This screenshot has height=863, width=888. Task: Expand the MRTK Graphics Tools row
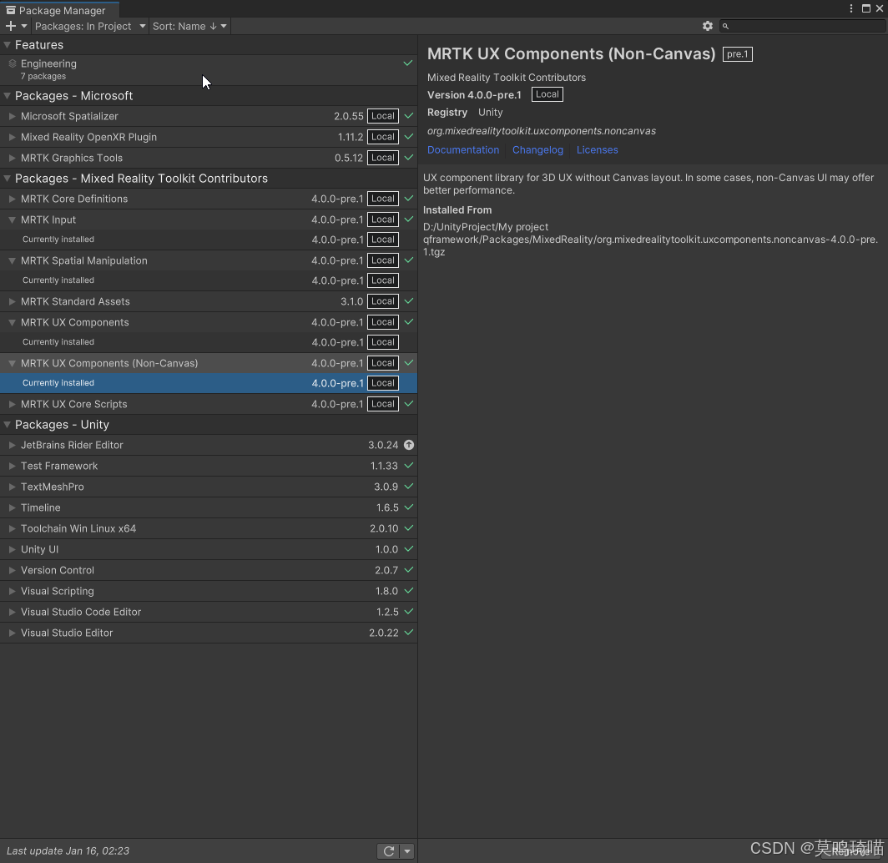[x=12, y=158]
